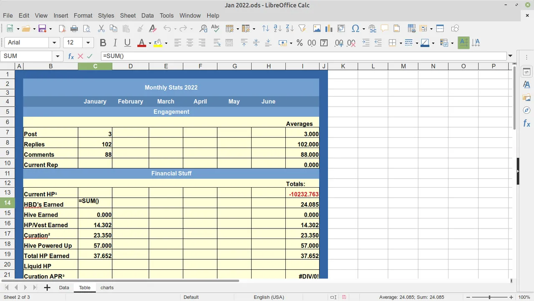534x301 pixels.
Task: Toggle AutoFilter funnel
Action: (302, 28)
